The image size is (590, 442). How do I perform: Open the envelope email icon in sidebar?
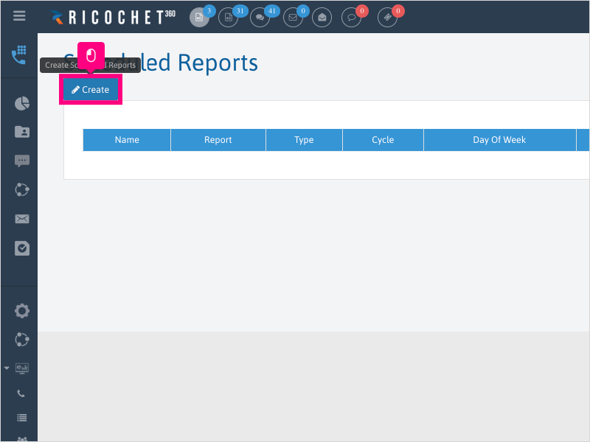coord(22,219)
